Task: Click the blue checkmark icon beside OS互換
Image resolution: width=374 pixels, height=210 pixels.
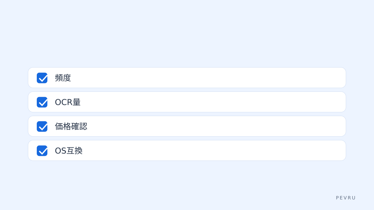Action: pos(42,151)
